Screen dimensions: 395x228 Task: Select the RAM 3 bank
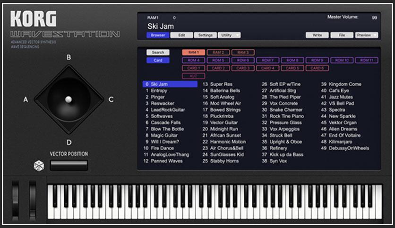point(243,52)
